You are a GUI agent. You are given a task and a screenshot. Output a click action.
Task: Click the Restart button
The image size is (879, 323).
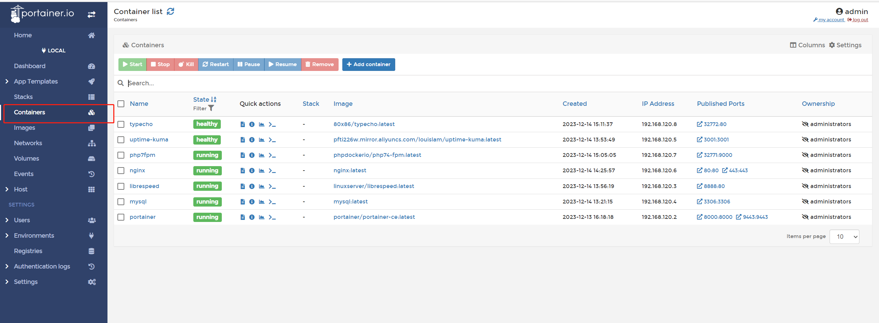(x=216, y=64)
